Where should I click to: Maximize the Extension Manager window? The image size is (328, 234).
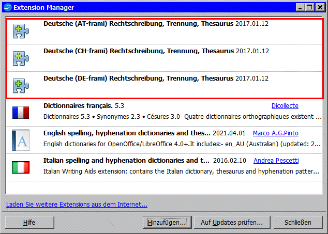click(x=309, y=7)
